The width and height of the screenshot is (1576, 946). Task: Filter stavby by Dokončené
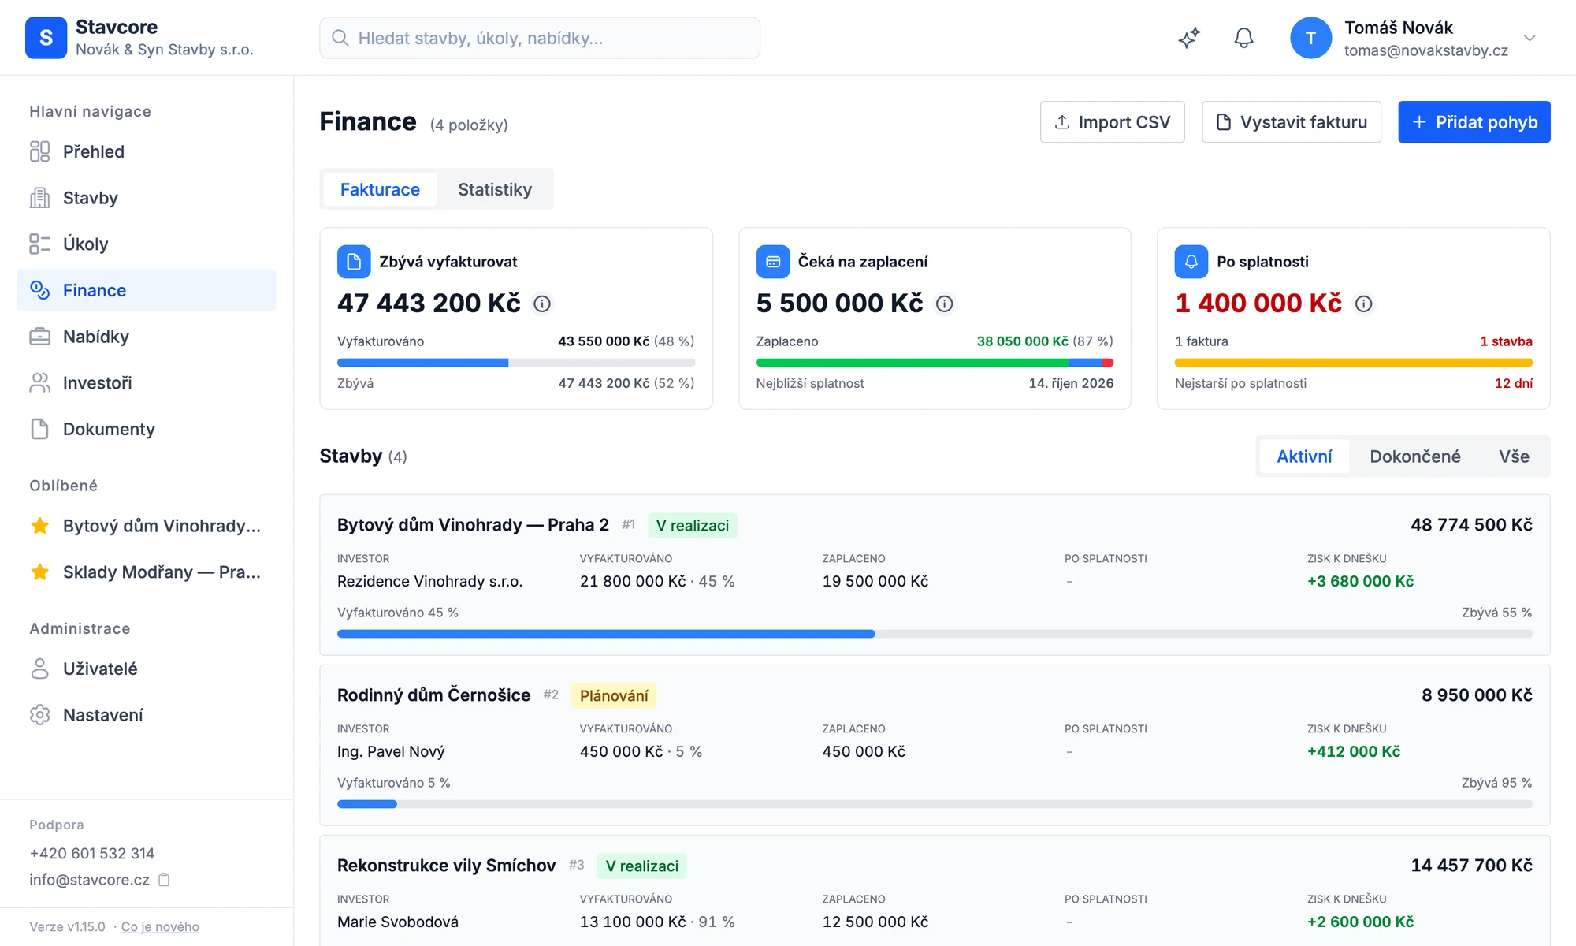click(1414, 456)
